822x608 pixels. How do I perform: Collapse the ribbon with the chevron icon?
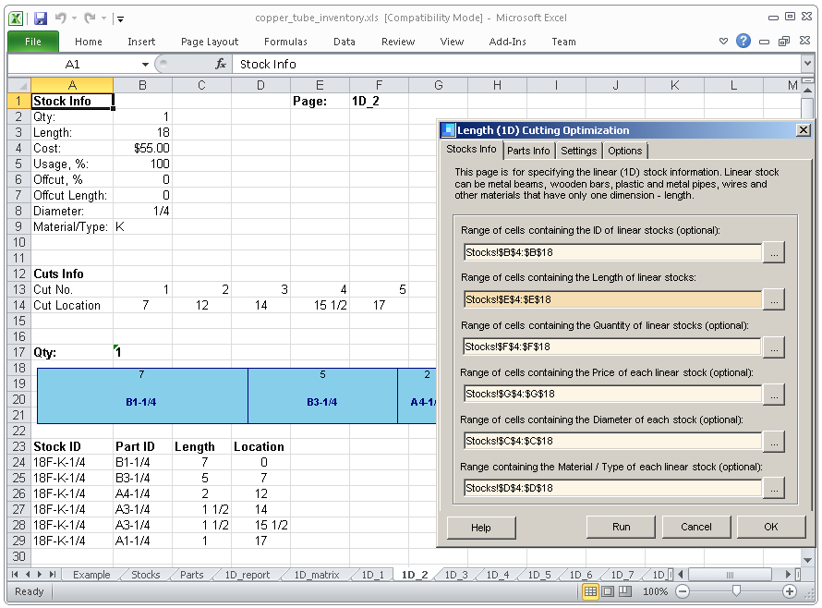724,41
